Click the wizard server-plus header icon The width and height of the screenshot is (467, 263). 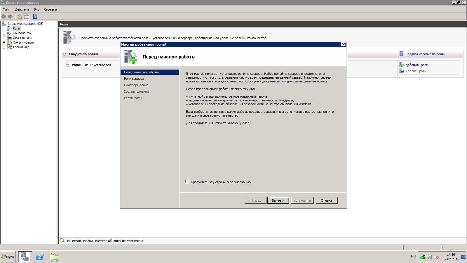click(x=130, y=57)
